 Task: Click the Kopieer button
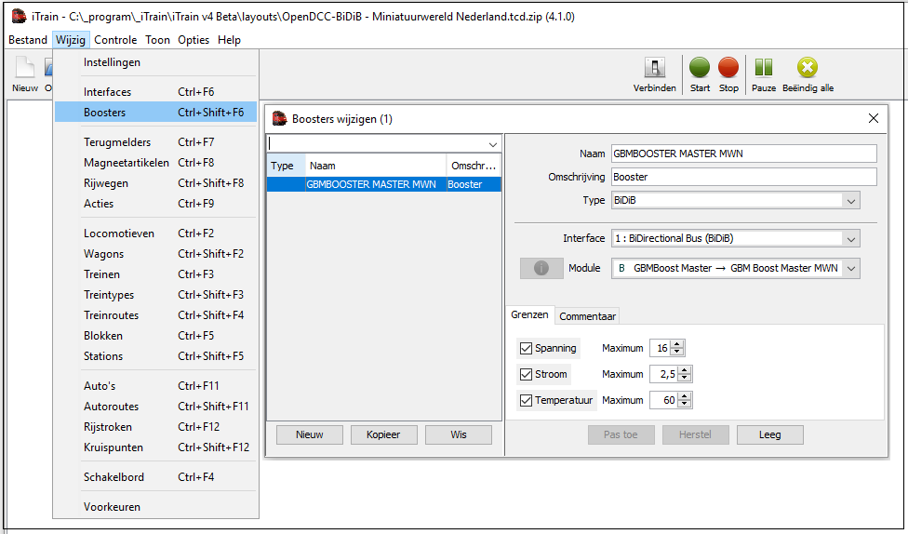click(x=383, y=434)
